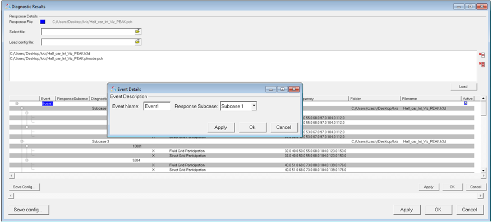Toggle the Active checkbox for Event1

click(x=466, y=103)
